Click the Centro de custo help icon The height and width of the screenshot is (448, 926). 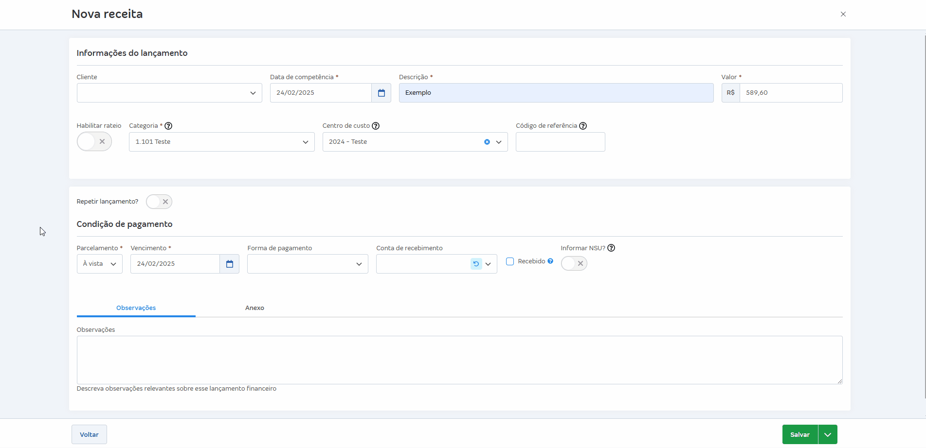(376, 126)
